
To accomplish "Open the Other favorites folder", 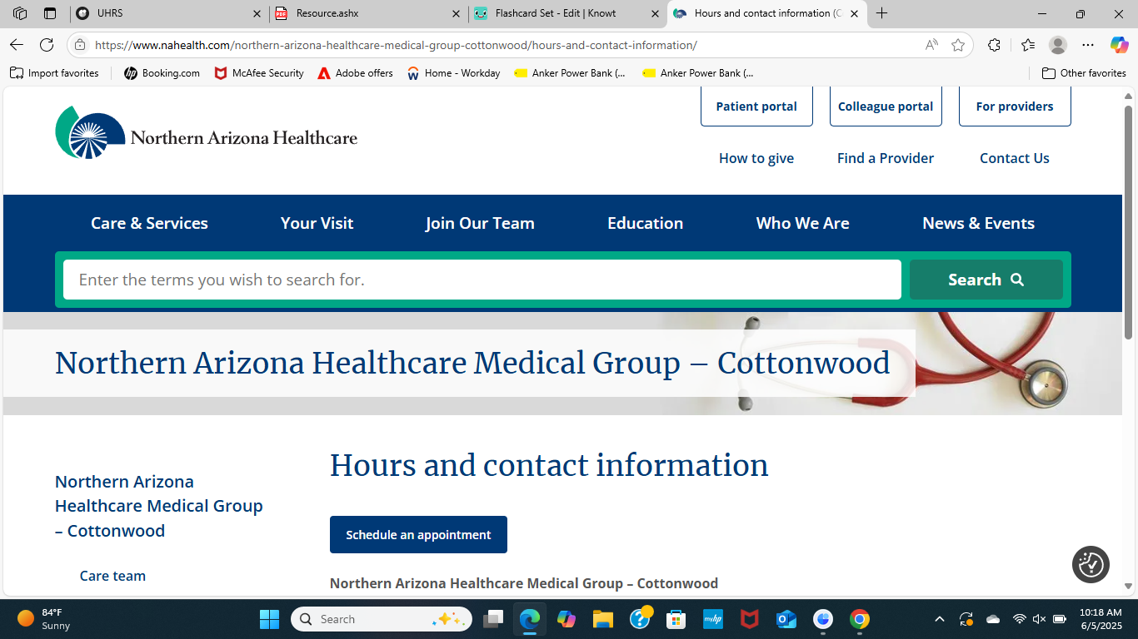I will pyautogui.click(x=1084, y=73).
